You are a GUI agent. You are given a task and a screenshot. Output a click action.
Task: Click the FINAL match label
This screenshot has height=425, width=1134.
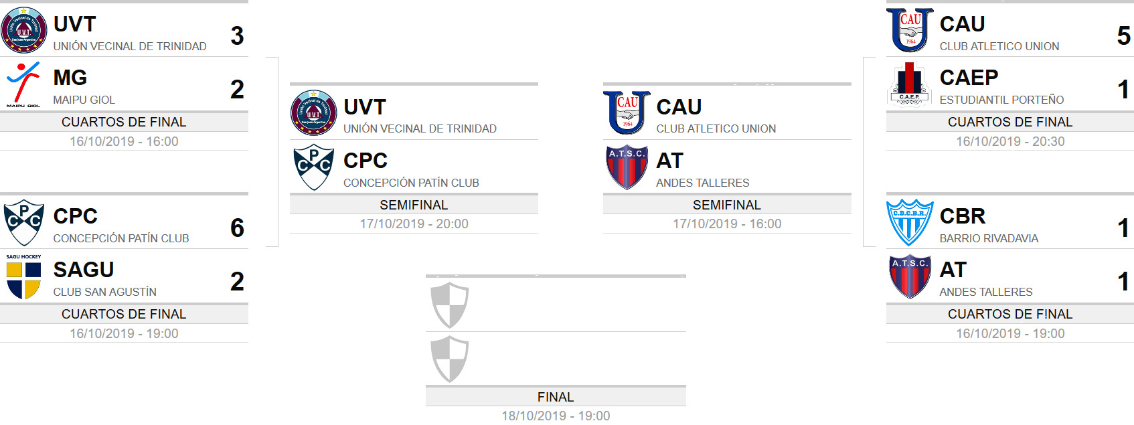(556, 397)
